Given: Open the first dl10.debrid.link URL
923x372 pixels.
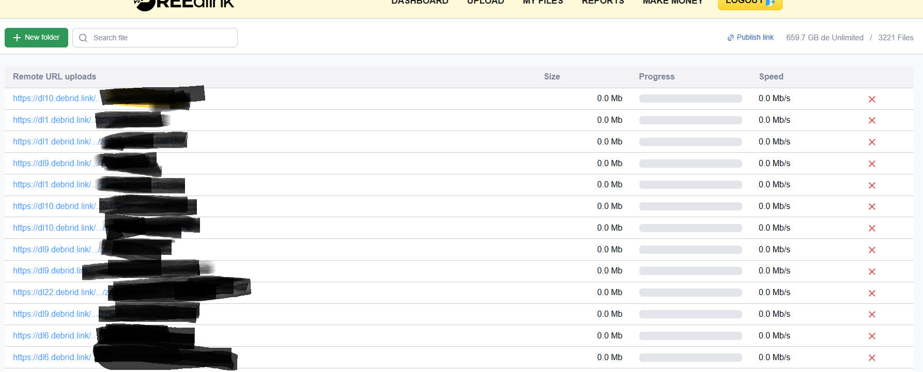Looking at the screenshot, I should pyautogui.click(x=57, y=98).
